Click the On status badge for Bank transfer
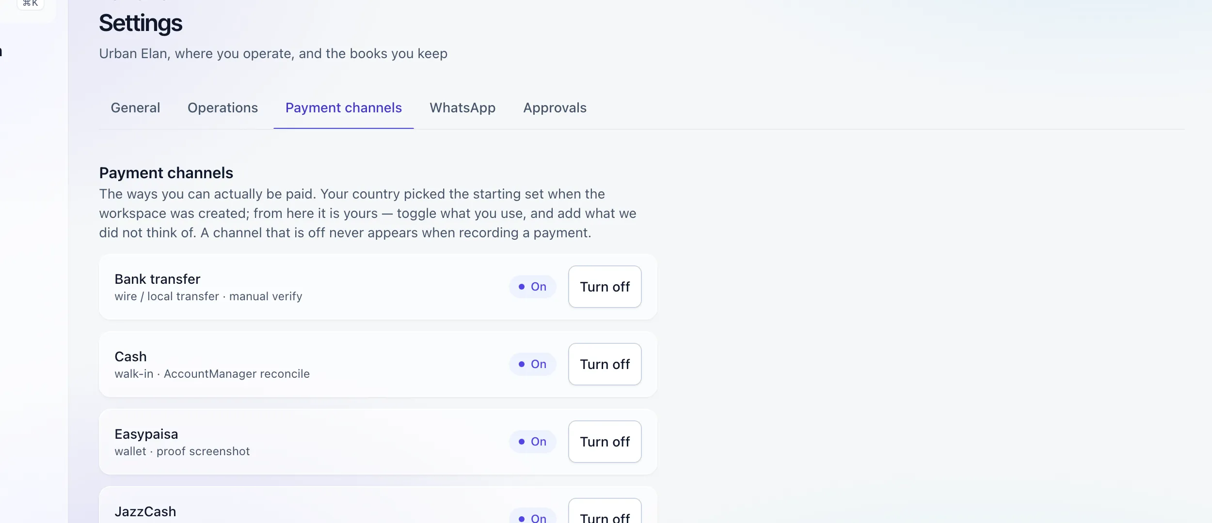The height and width of the screenshot is (523, 1212). point(532,287)
